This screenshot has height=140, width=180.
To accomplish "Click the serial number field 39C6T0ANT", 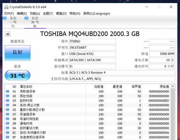I will 92,48.
